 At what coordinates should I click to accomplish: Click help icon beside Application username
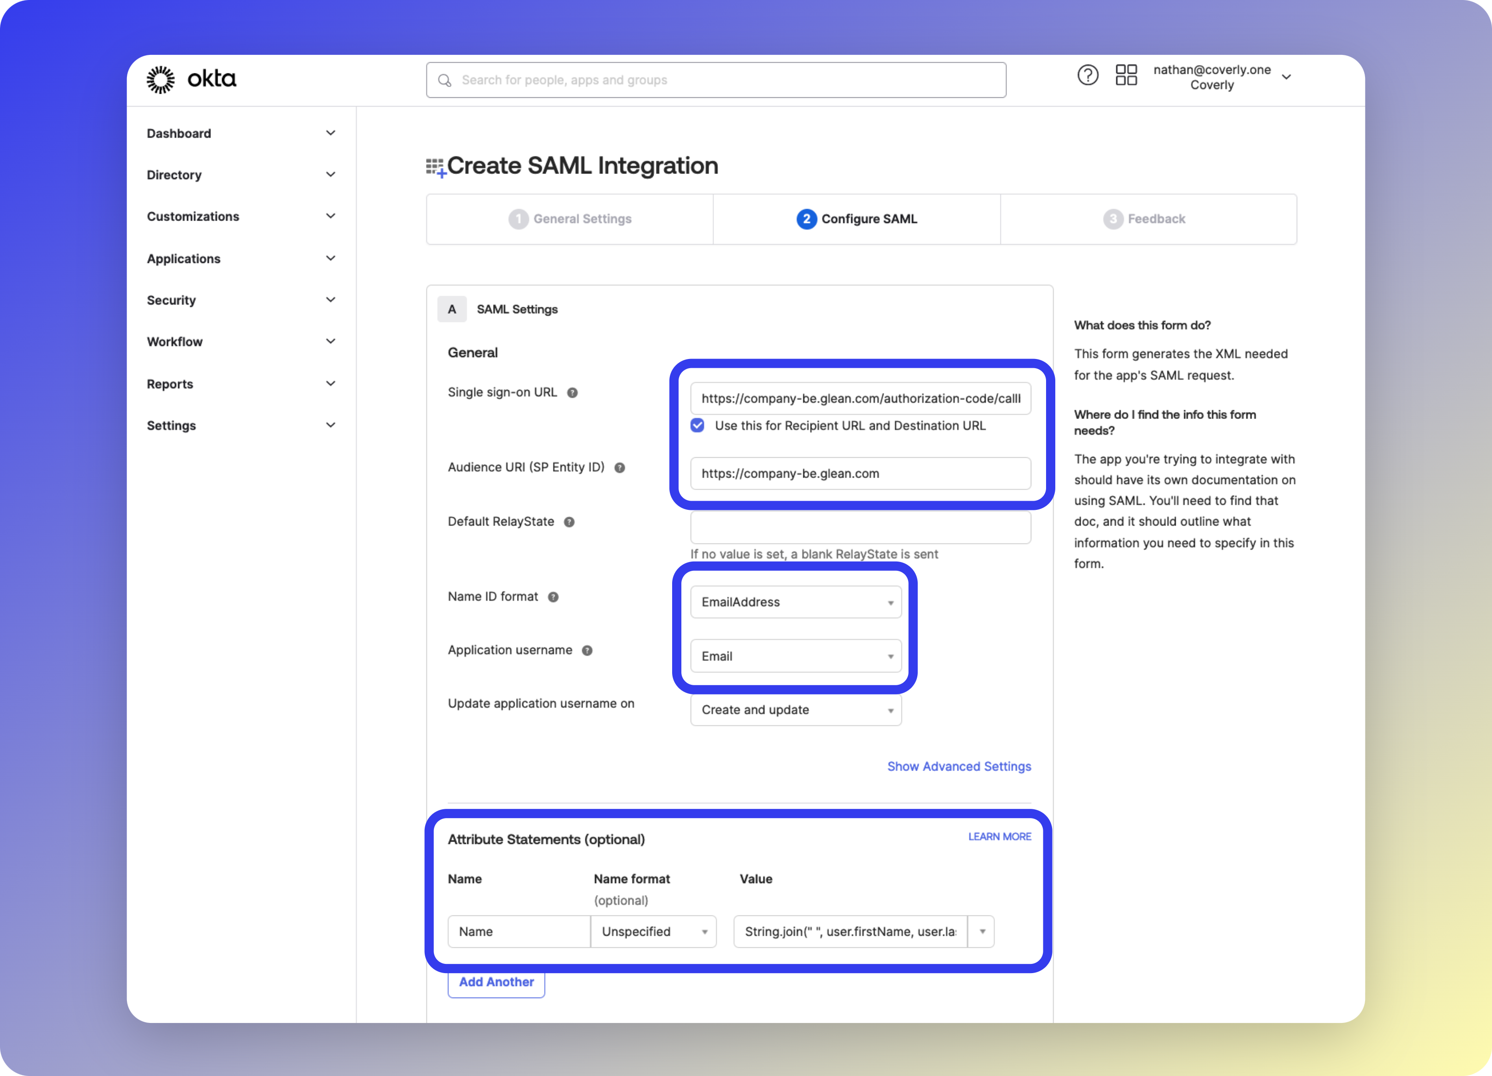(587, 651)
